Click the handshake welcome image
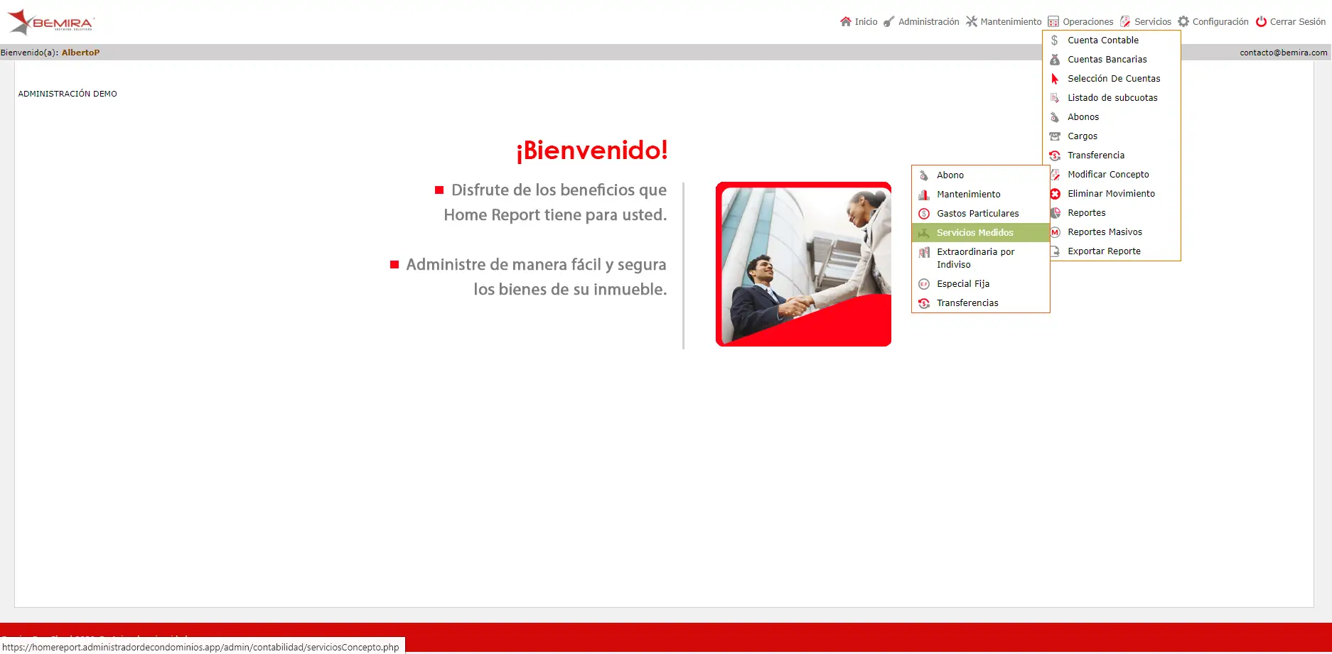The height and width of the screenshot is (654, 1332). [x=803, y=264]
